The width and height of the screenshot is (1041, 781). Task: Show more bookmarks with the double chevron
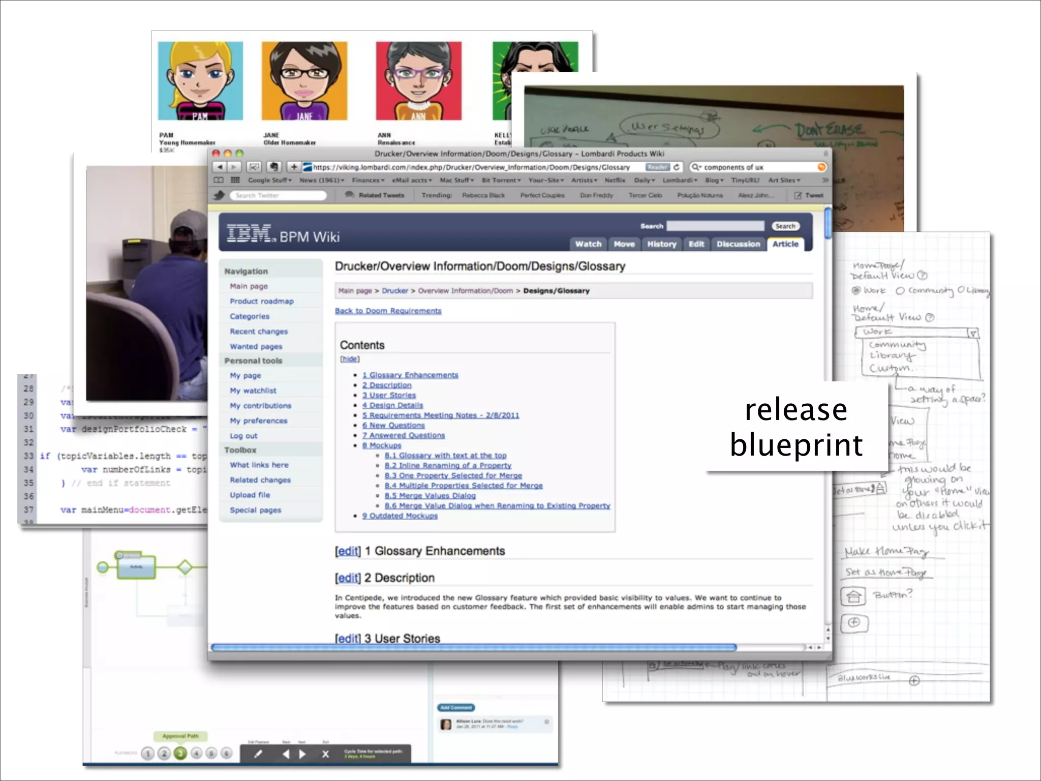coord(825,180)
